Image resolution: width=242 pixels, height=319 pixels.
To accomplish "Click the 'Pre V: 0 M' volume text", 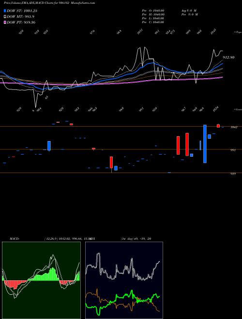I will [190, 14].
